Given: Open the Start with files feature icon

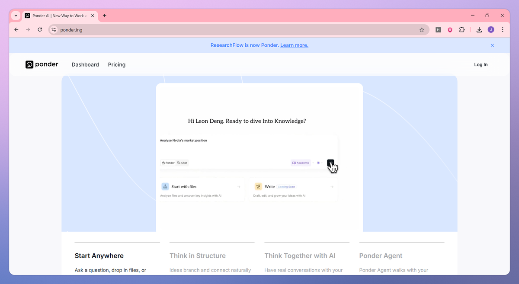Looking at the screenshot, I should tap(165, 186).
